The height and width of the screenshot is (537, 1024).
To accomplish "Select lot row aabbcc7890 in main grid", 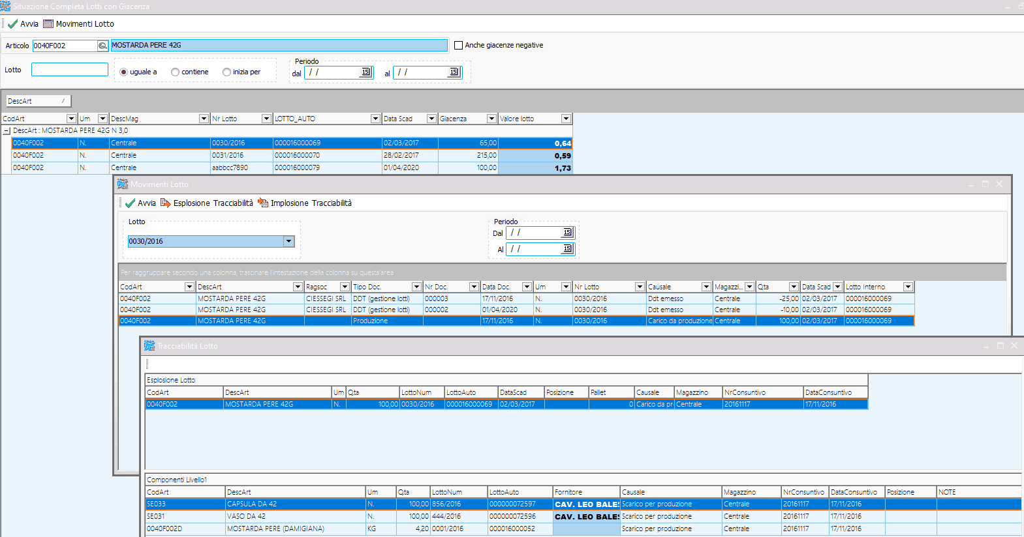I will pyautogui.click(x=292, y=168).
